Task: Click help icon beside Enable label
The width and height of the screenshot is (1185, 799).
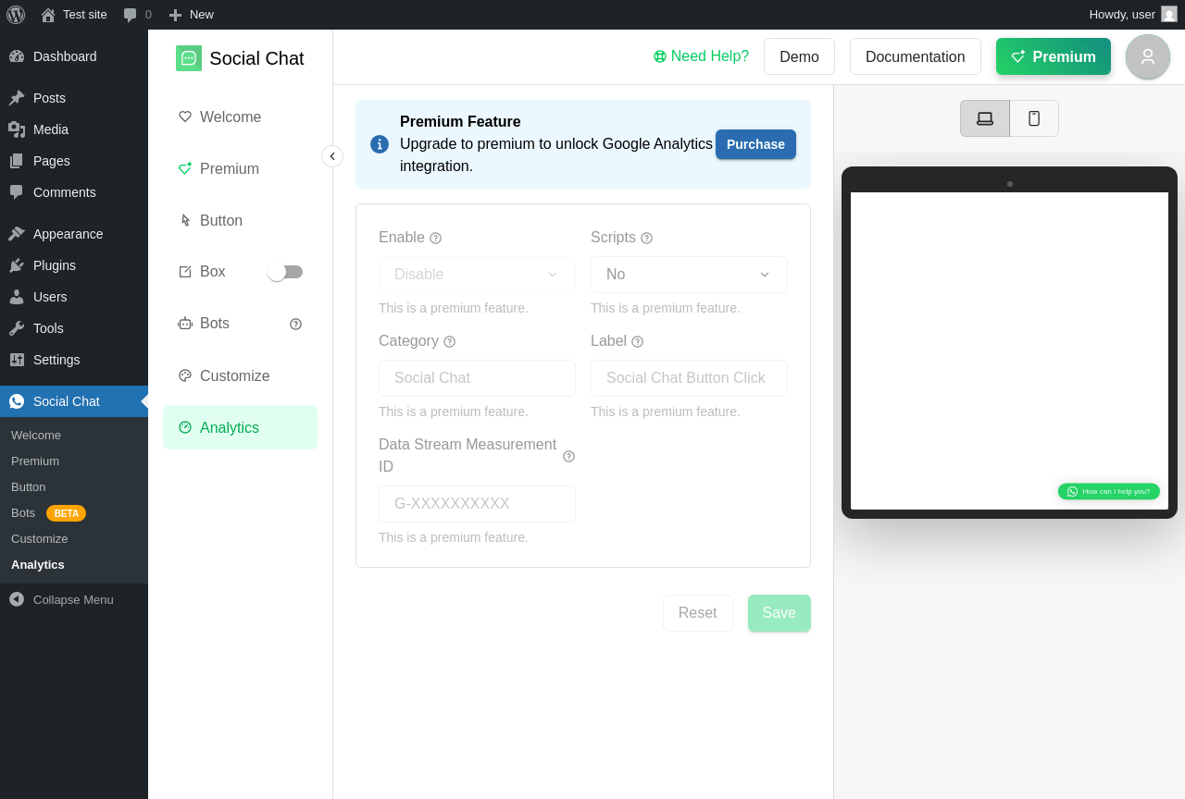Action: (x=435, y=238)
